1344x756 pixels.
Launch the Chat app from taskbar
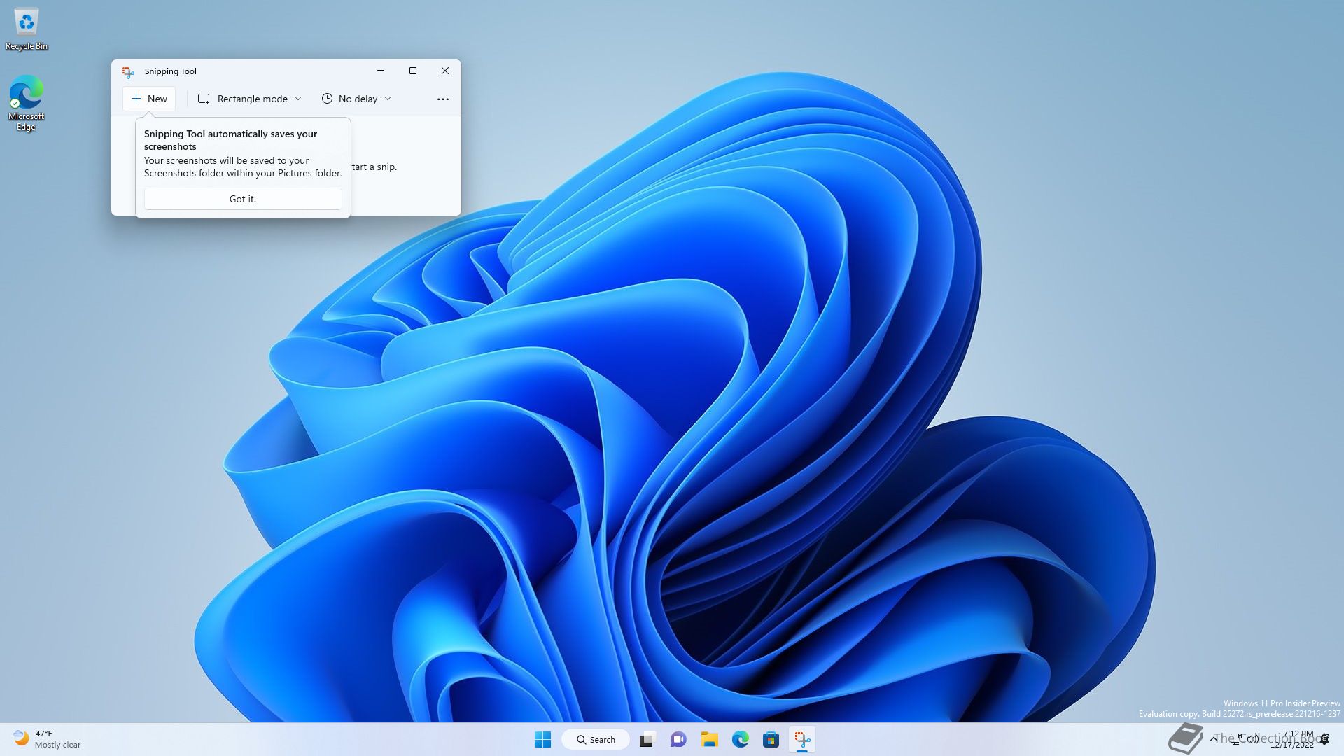[x=678, y=739]
